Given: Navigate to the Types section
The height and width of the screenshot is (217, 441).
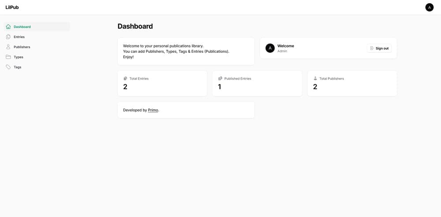Looking at the screenshot, I should pos(19,57).
